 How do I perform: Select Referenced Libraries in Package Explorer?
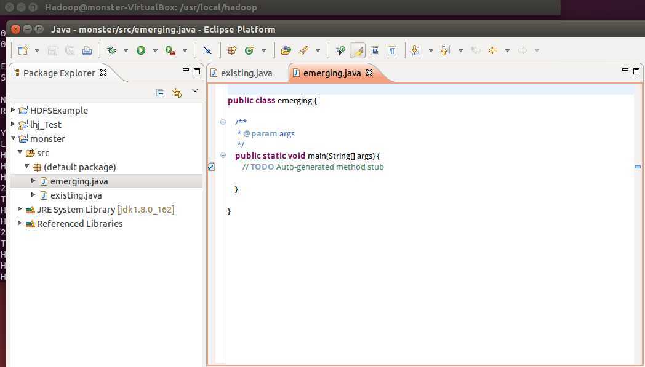[x=79, y=224]
